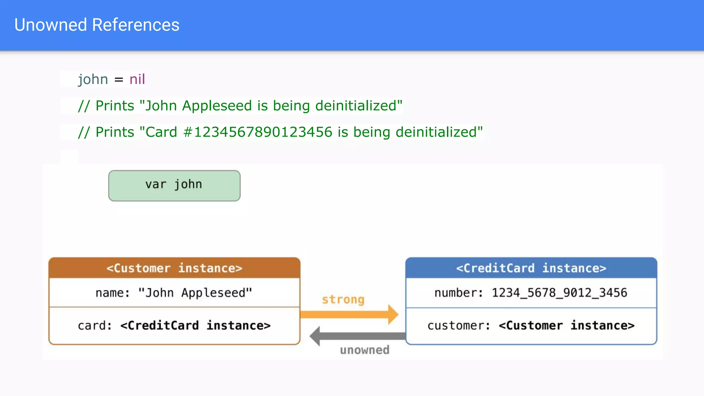Click the 'Card #1234567890123456' comment line
Viewport: 704px width, 396px height.
[x=280, y=132]
